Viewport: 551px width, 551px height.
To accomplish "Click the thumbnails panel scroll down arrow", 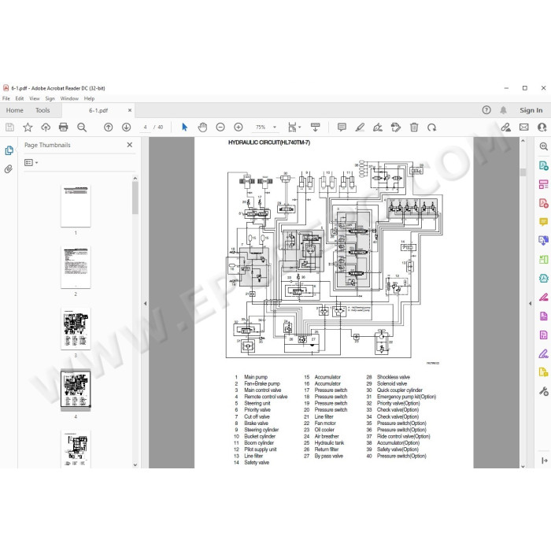I will [x=135, y=464].
